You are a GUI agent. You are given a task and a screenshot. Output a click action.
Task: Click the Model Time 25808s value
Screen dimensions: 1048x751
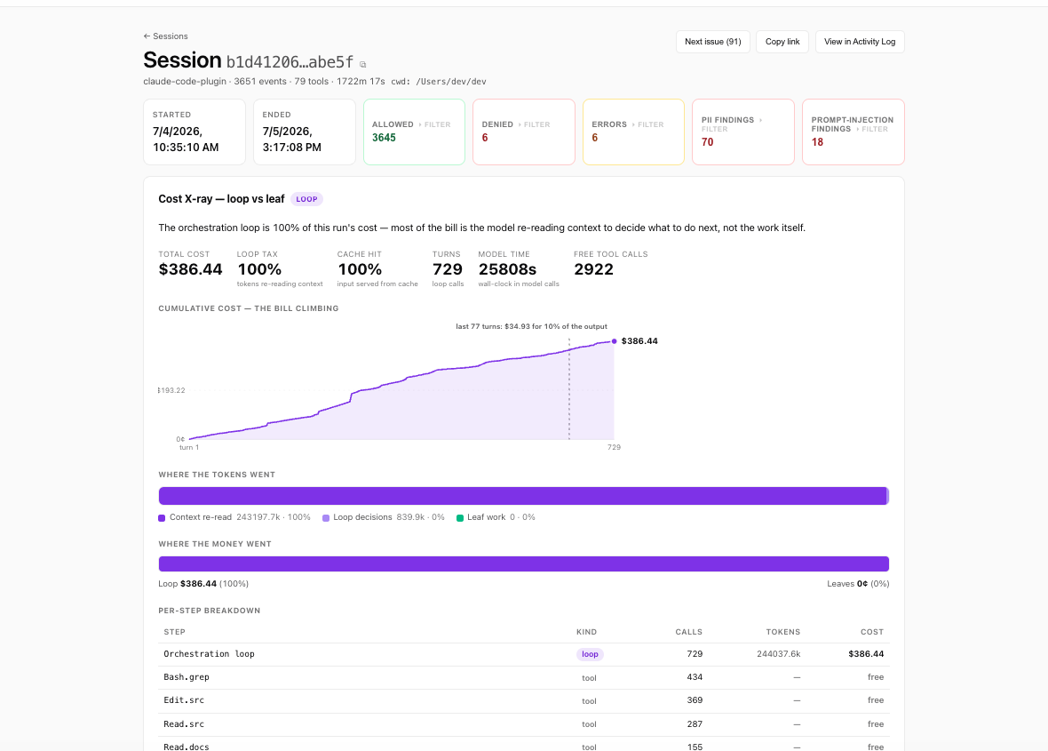[507, 269]
